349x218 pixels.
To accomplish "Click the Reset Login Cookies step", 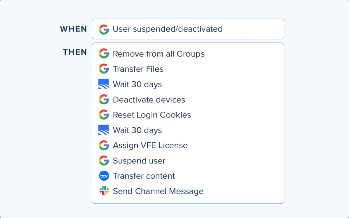I will (152, 115).
